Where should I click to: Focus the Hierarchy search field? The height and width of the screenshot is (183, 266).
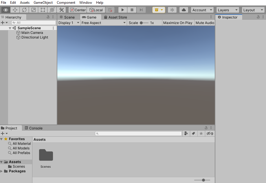pyautogui.click(x=34, y=23)
